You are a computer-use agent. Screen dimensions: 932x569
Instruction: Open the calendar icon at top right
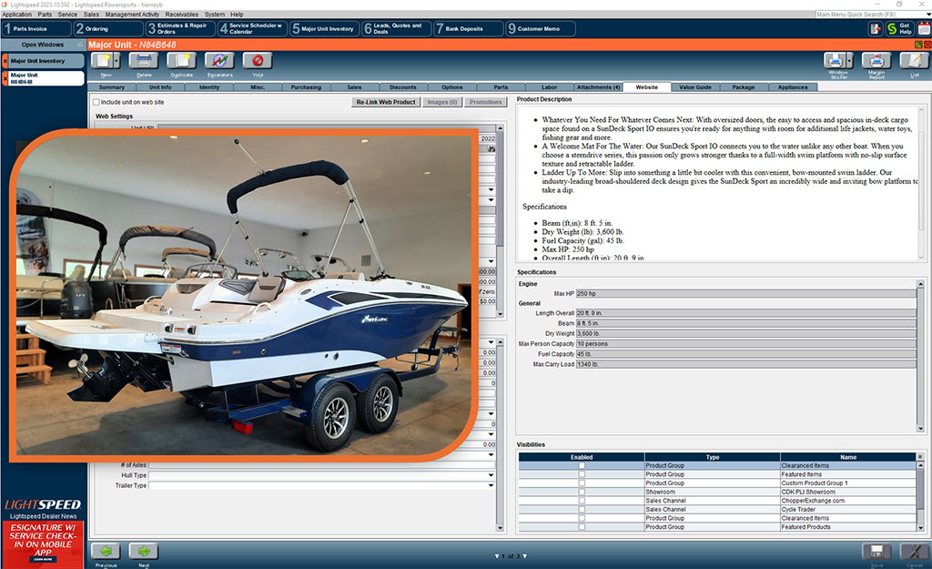pos(925,28)
